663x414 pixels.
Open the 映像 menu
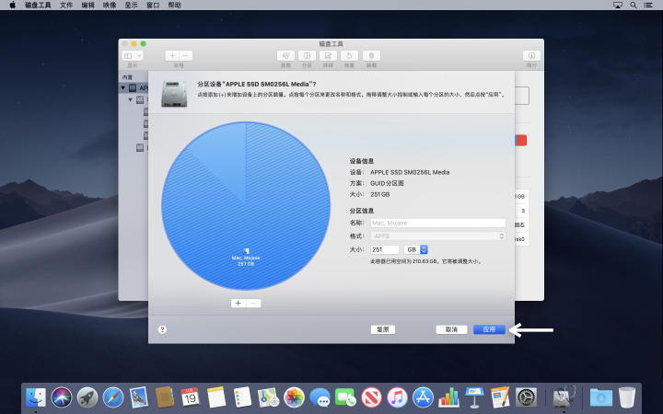point(110,6)
